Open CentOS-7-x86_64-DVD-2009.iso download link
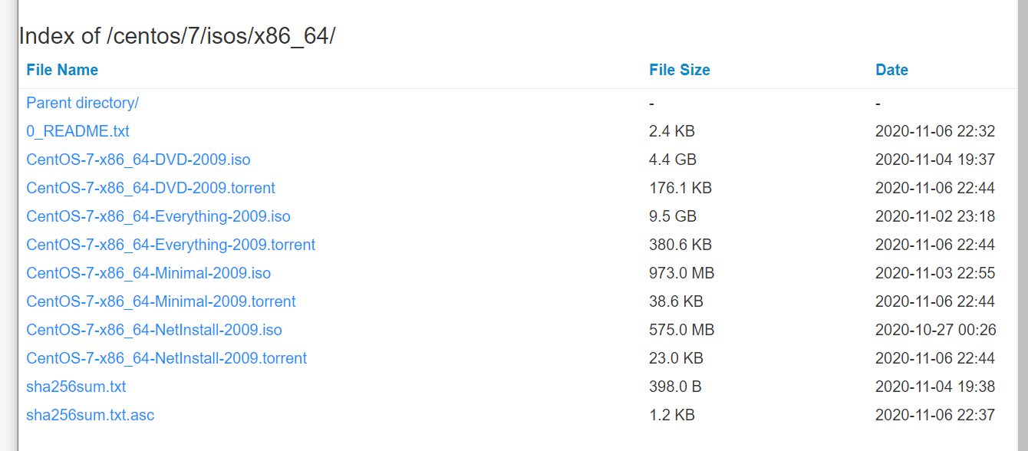 137,160
